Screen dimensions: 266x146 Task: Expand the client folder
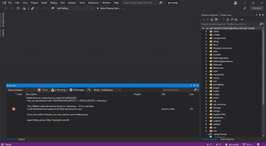pyautogui.click(x=206, y=32)
